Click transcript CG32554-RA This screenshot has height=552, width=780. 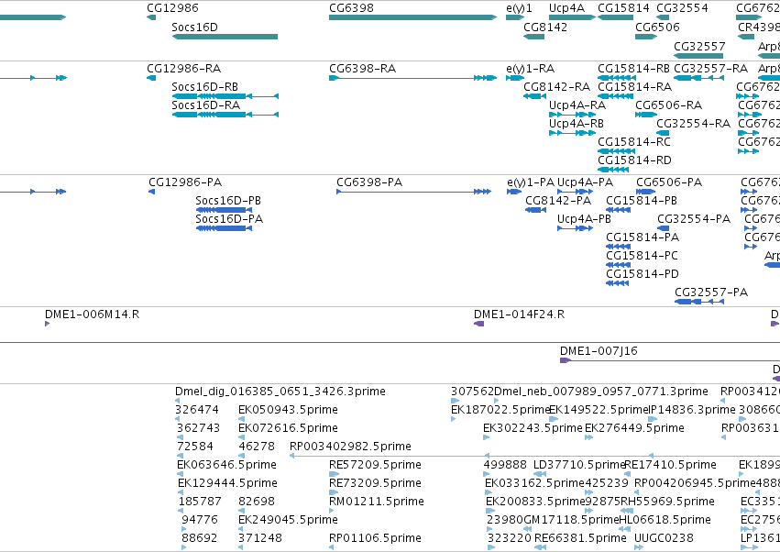pos(663,133)
